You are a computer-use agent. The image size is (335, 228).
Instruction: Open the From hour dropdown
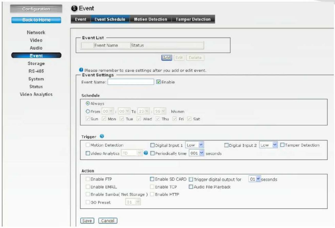coord(107,112)
